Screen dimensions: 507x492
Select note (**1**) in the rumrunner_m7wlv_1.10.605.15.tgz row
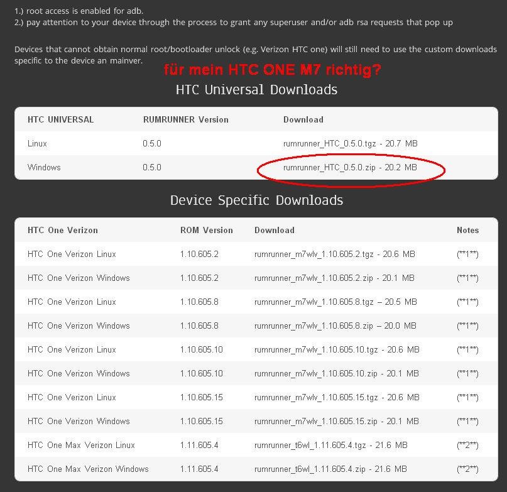(467, 398)
